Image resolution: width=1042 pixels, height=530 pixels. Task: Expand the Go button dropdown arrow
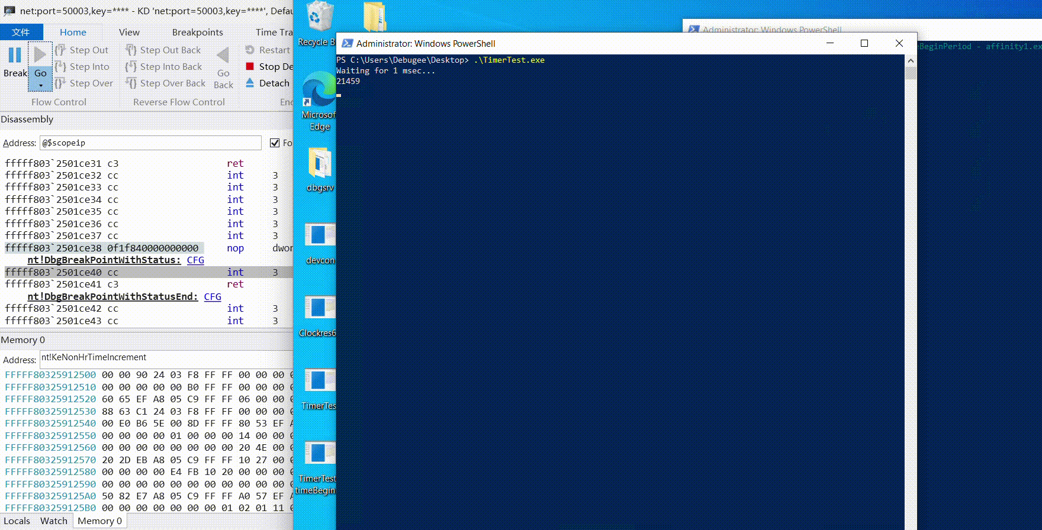(x=40, y=86)
